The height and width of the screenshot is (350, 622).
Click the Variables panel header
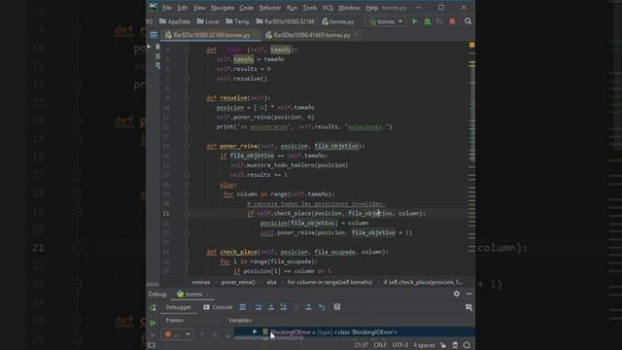[240, 320]
